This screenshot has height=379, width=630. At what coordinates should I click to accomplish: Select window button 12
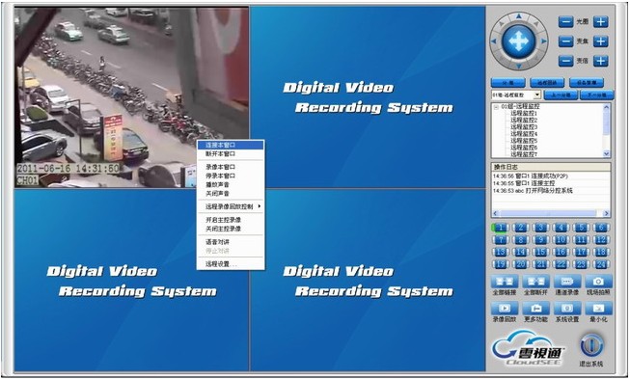(x=601, y=240)
